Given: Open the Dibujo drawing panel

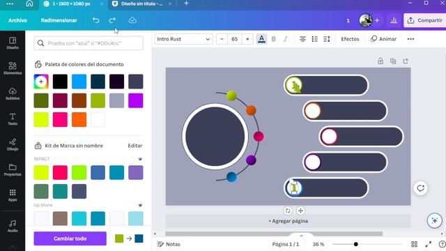Looking at the screenshot, I should pos(13,144).
